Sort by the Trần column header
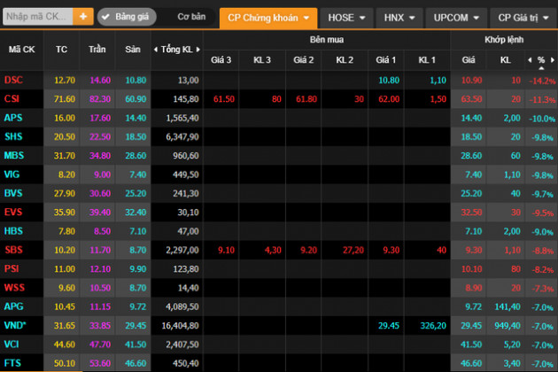Screen dimensions: 558x372 pyautogui.click(x=97, y=50)
